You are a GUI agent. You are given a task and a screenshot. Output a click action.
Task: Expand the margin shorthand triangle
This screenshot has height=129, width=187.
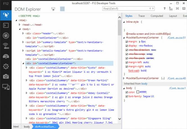point(140,42)
